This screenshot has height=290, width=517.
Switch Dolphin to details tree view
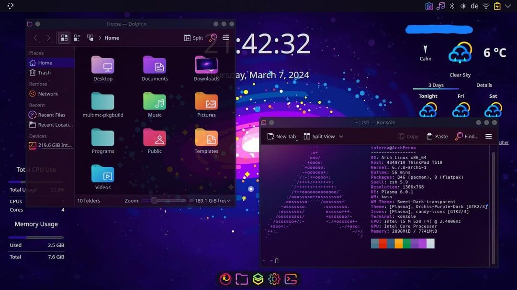click(x=90, y=38)
